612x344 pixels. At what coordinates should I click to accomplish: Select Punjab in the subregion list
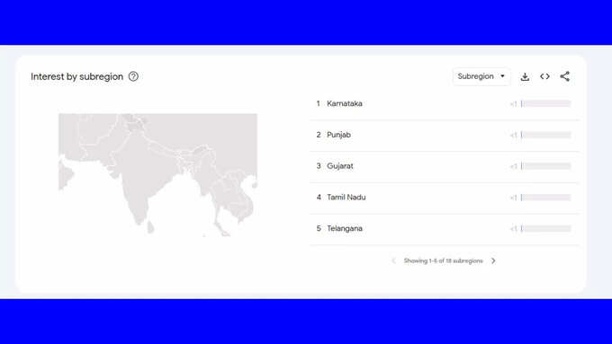pos(338,135)
